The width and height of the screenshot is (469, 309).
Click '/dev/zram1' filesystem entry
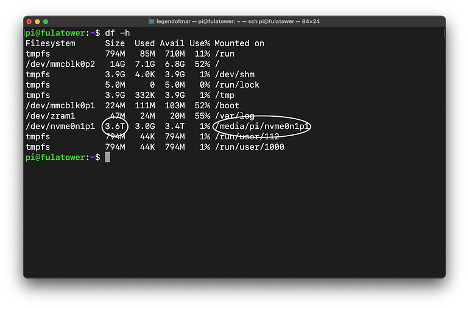click(50, 116)
